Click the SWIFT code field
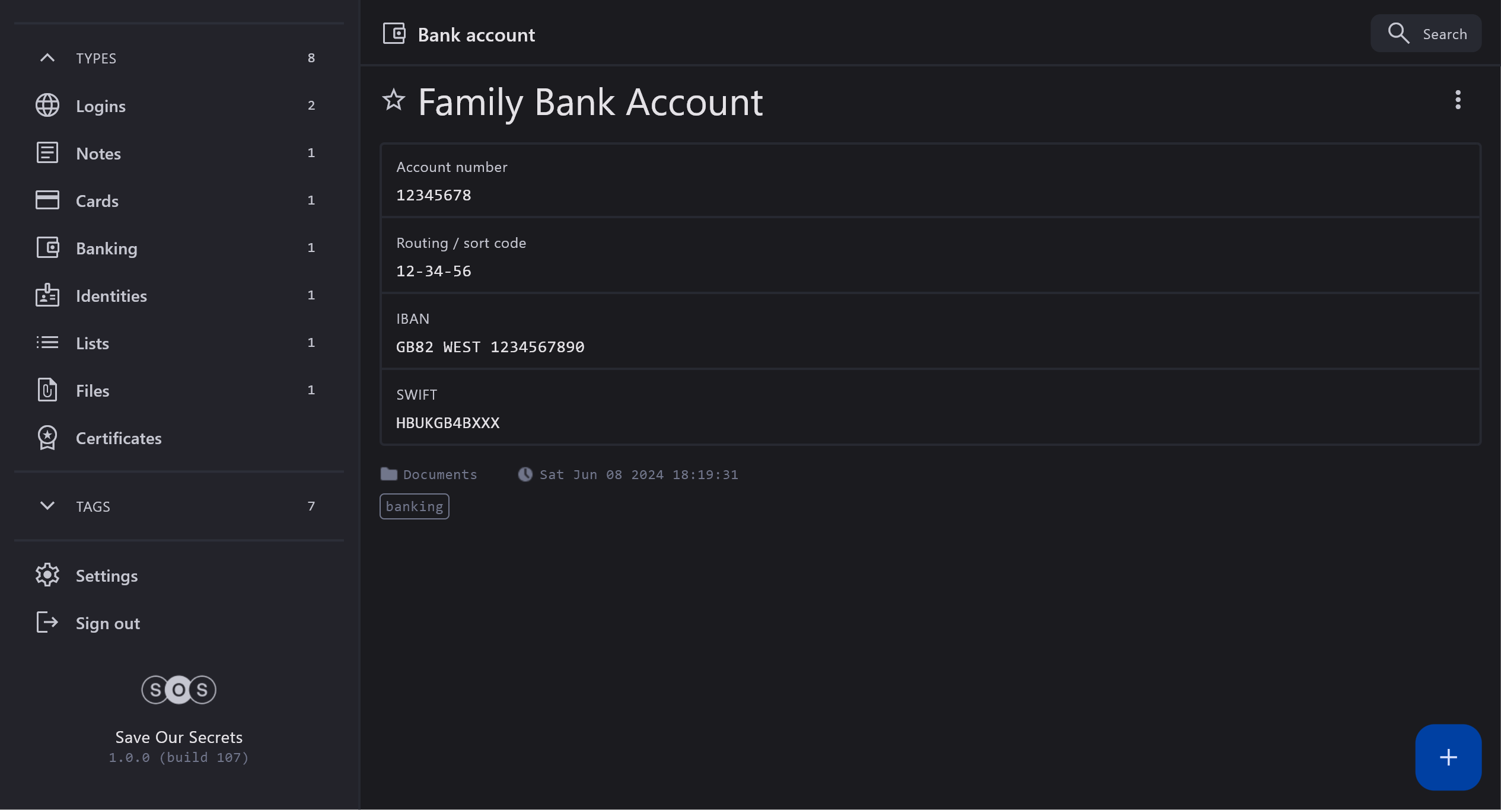Screen dimensions: 1501x810 pyautogui.click(x=448, y=423)
